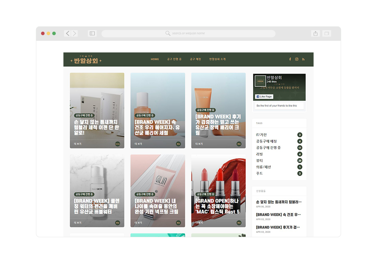
Task: Click 공동구매 진행 중 badge on tumbler card
Action: (x=84, y=115)
